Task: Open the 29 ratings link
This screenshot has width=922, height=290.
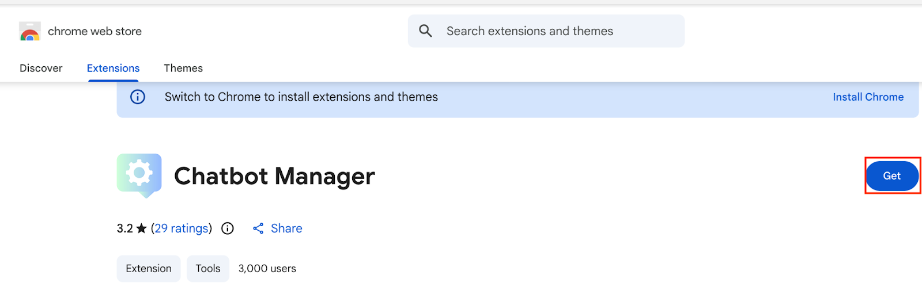Action: click(x=182, y=228)
